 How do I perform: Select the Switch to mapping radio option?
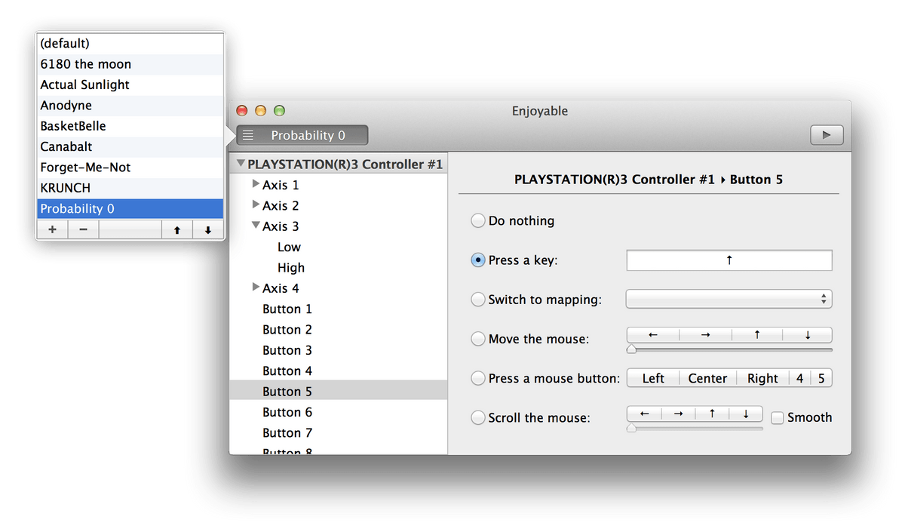point(478,300)
